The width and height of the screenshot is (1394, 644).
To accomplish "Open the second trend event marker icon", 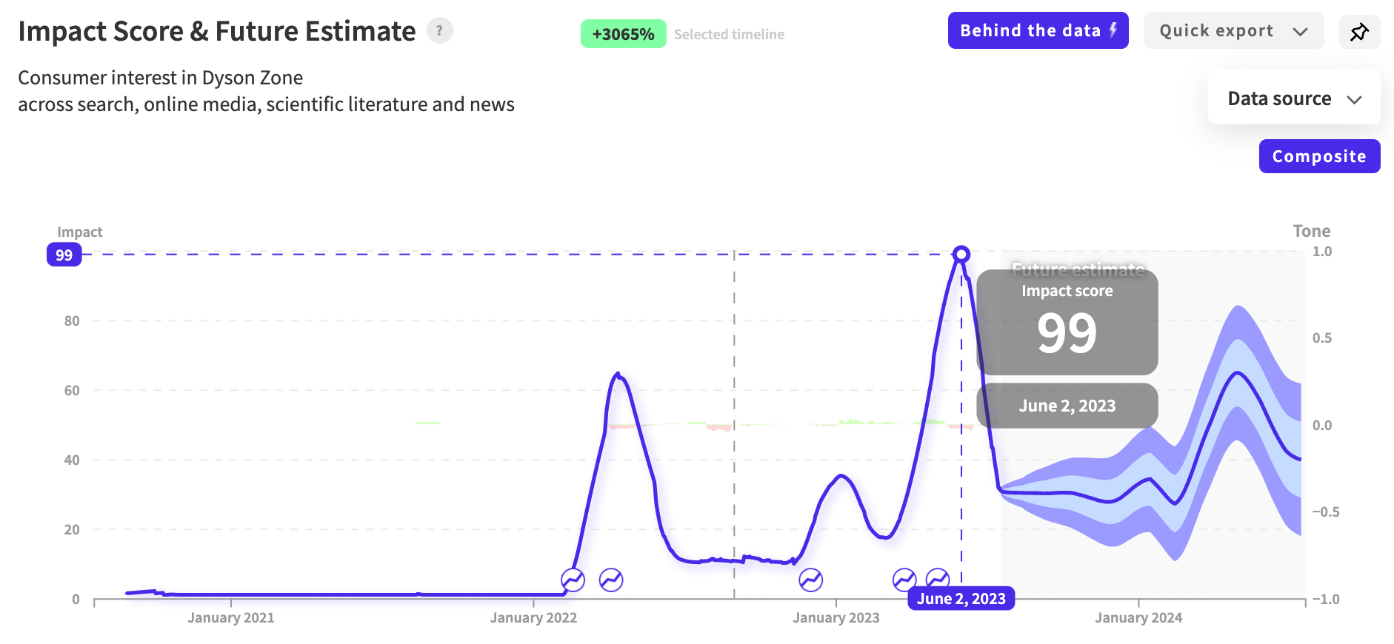I will click(x=611, y=580).
